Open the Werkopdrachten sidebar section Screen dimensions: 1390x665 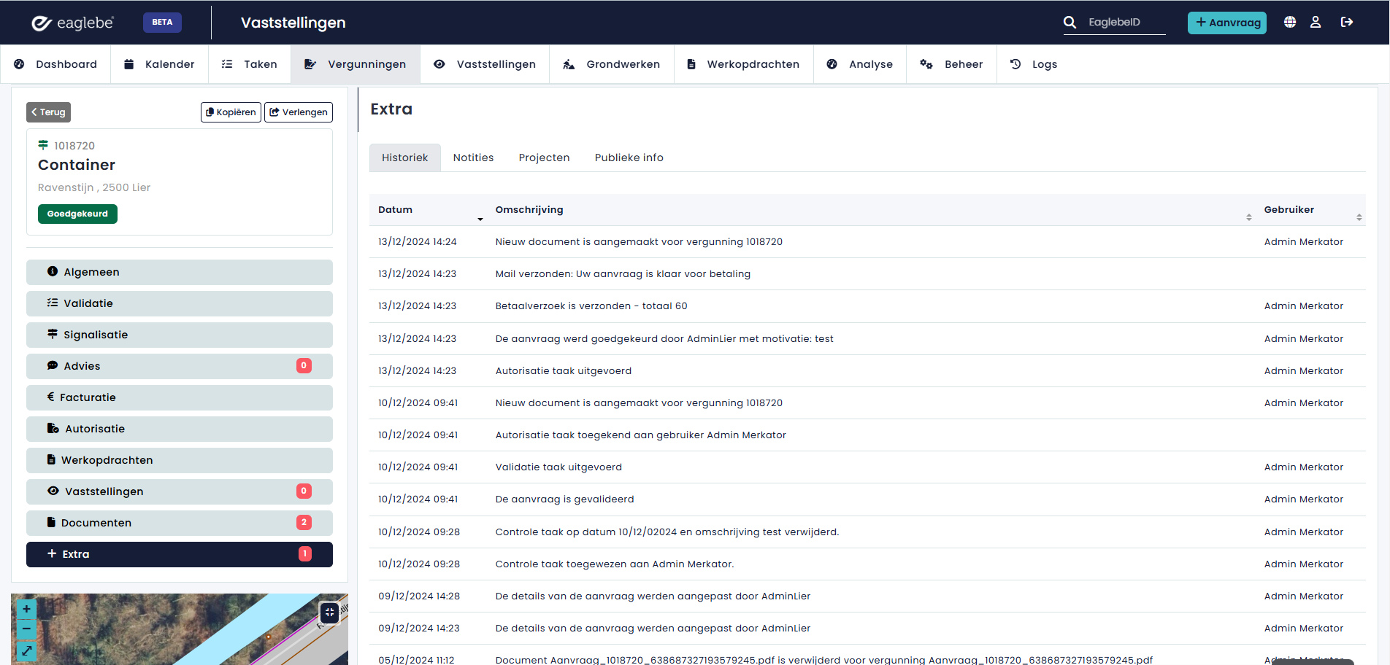coord(180,460)
